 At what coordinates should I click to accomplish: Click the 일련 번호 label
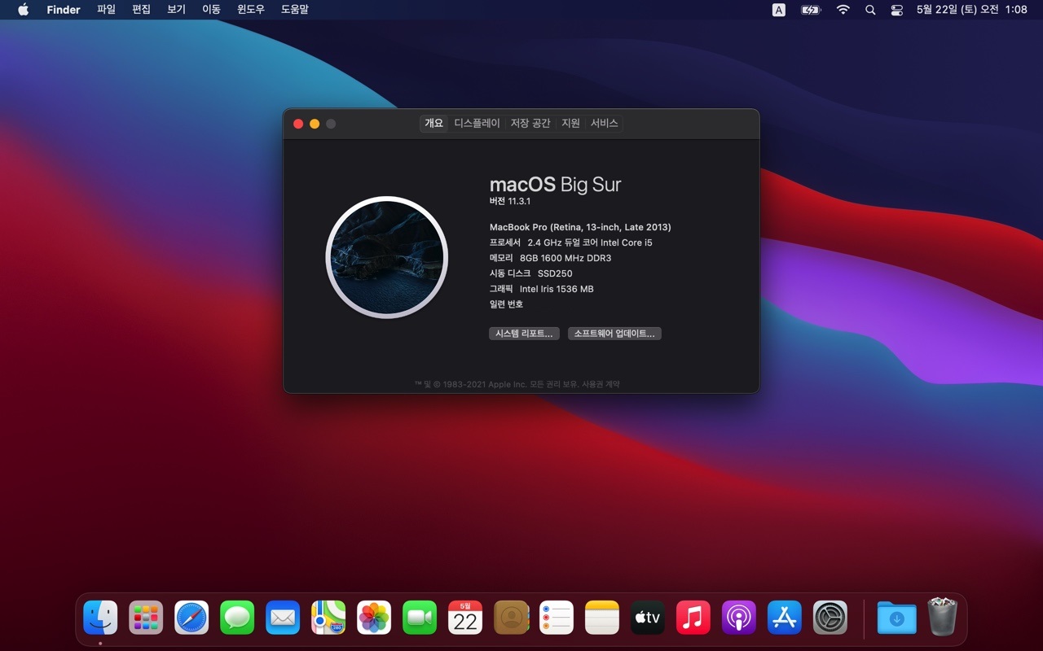point(506,304)
